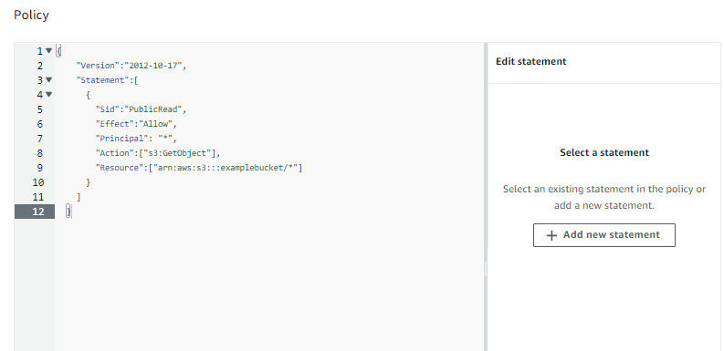The height and width of the screenshot is (351, 724).
Task: Click the Select a statement heading
Action: coord(604,152)
